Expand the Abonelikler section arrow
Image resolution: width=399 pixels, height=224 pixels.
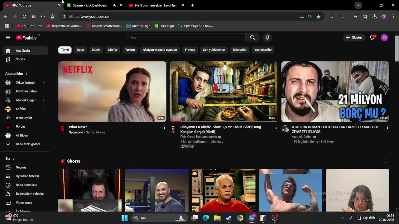click(26, 74)
